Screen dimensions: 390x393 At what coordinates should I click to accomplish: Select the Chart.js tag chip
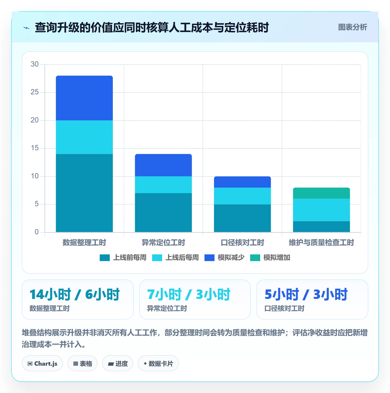42,363
